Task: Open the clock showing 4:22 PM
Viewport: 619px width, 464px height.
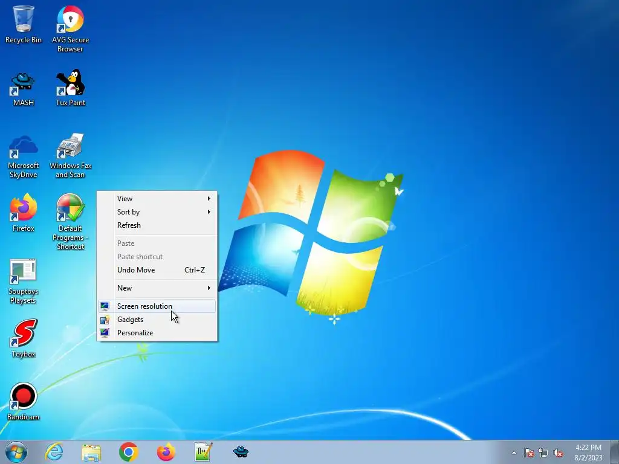Action: (588, 453)
